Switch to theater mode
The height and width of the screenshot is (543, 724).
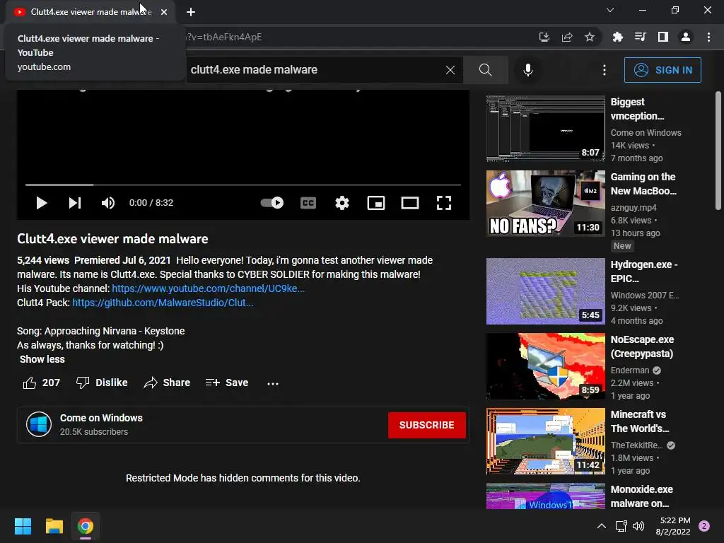409,203
